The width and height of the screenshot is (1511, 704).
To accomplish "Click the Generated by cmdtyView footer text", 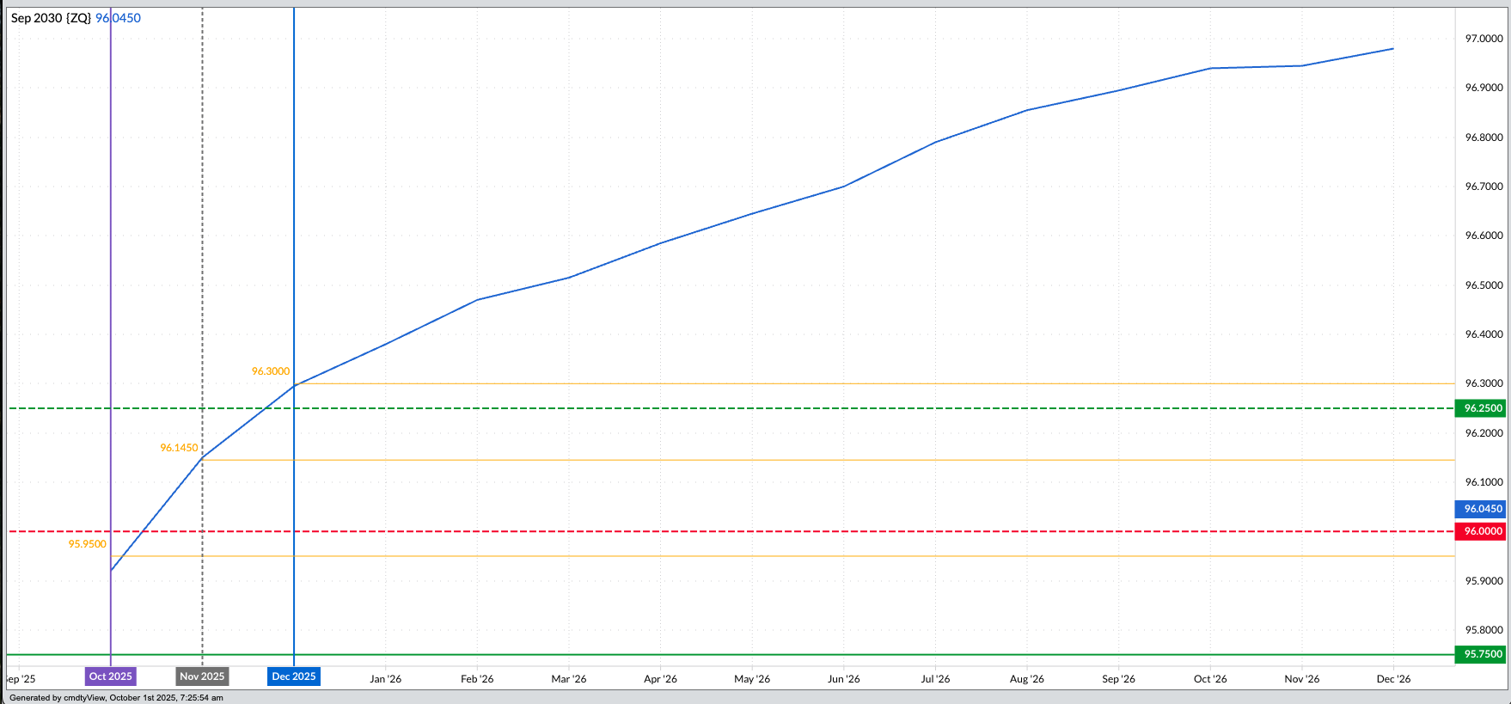I will coord(116,698).
